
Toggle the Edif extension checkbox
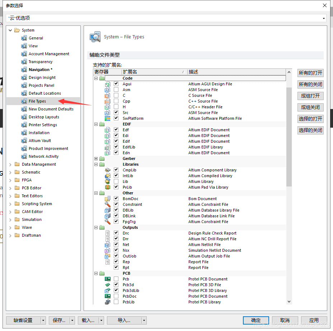[x=116, y=141]
